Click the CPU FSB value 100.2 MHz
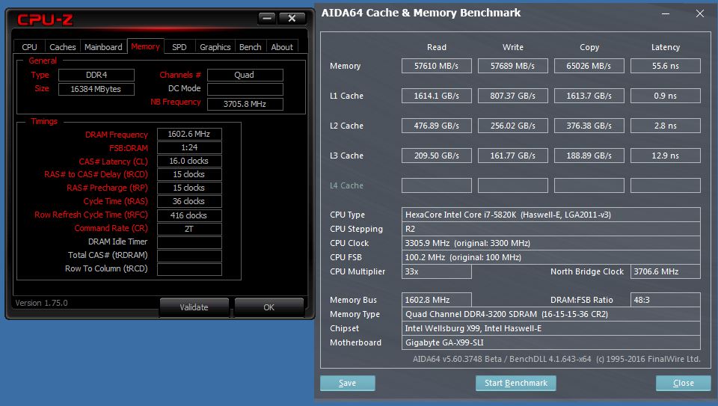 click(551, 257)
